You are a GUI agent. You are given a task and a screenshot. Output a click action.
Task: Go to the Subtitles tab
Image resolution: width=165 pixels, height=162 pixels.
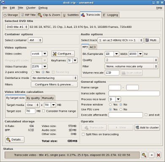tap(71, 15)
